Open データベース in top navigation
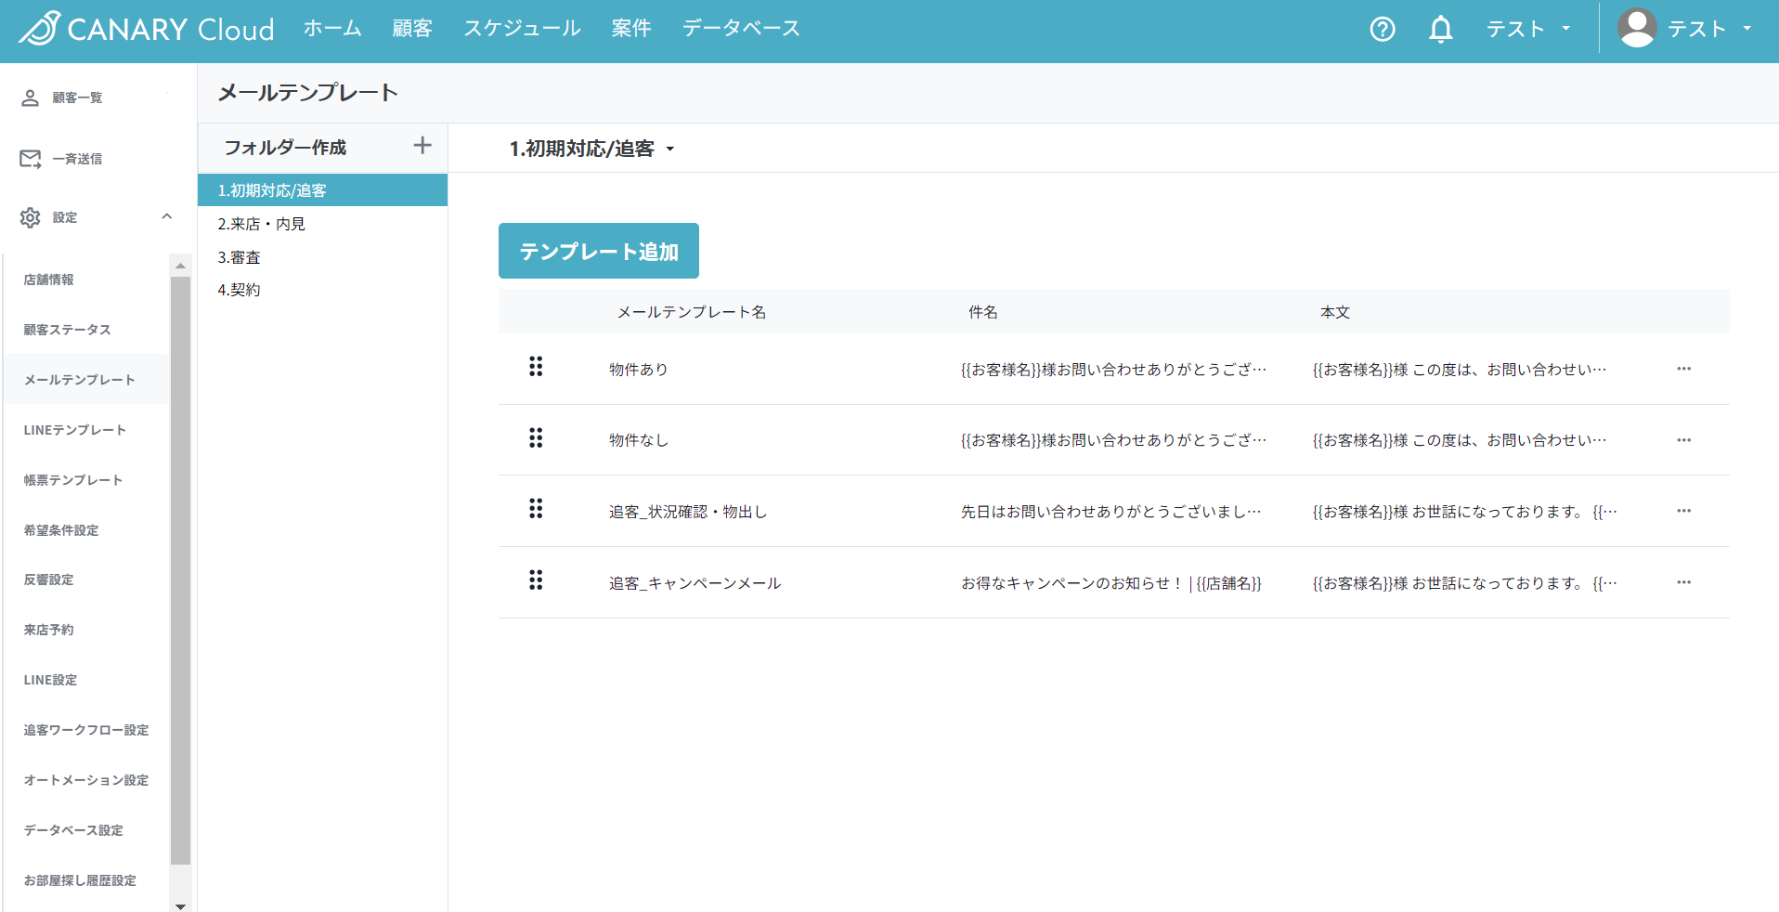The width and height of the screenshot is (1779, 912). pos(741,29)
